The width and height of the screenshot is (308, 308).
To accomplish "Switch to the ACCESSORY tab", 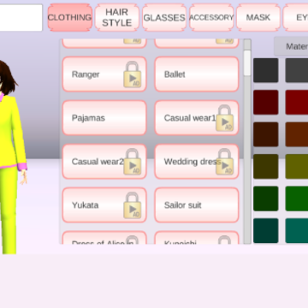I will (211, 17).
